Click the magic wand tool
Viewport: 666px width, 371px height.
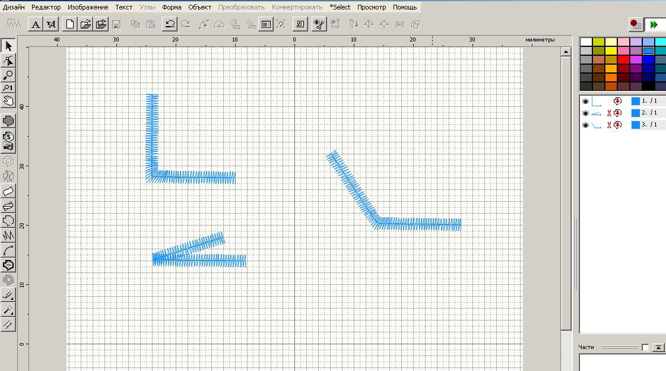click(x=8, y=309)
